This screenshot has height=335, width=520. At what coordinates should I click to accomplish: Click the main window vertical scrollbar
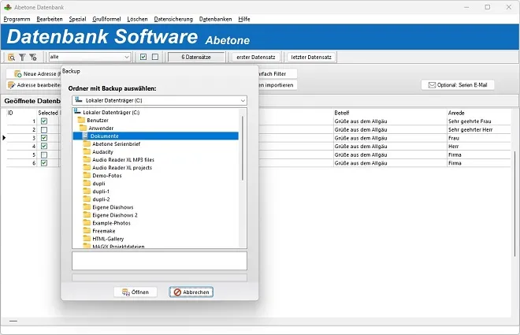coord(514,203)
